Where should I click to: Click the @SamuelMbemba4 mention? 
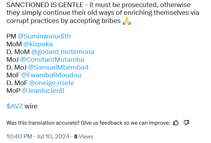pyautogui.click(x=59, y=67)
